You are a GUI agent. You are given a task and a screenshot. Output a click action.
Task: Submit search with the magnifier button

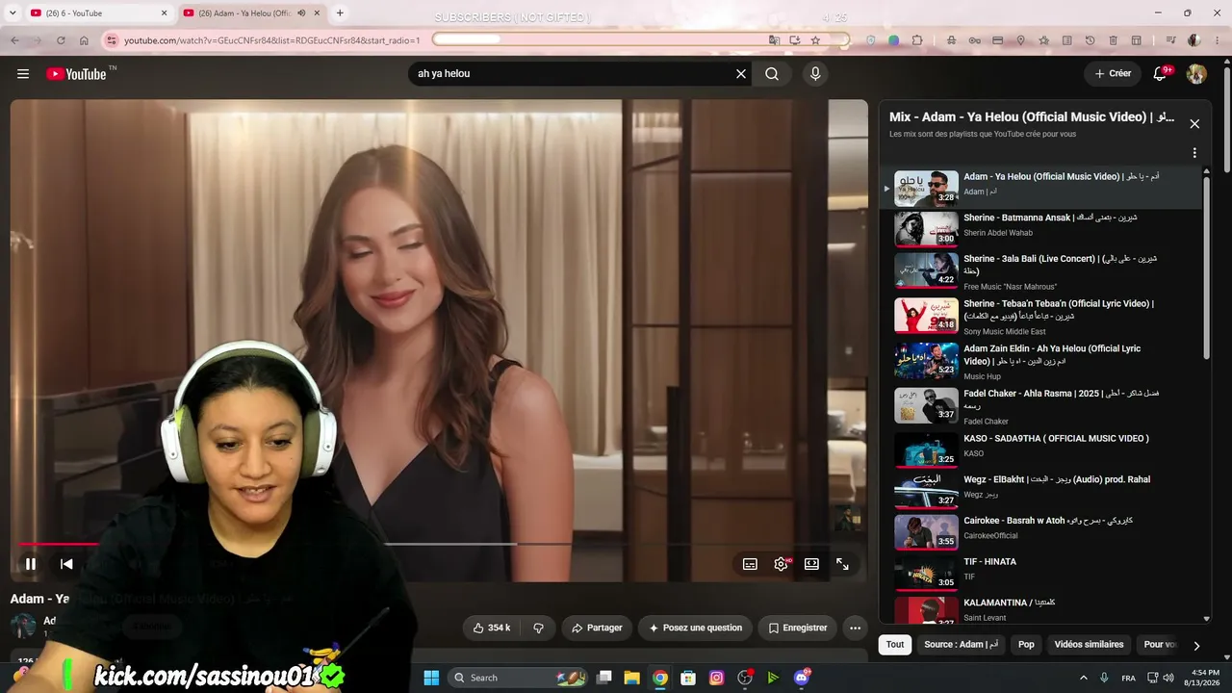(772, 74)
